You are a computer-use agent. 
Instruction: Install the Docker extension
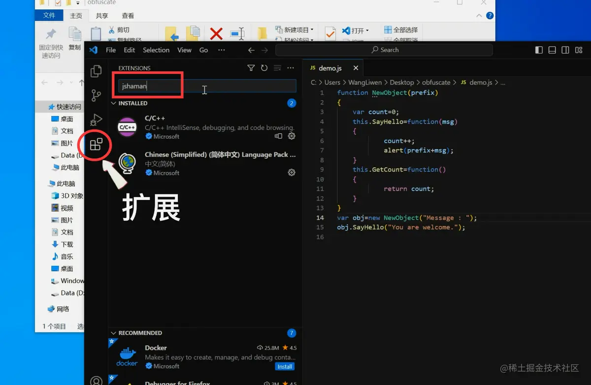[285, 366]
